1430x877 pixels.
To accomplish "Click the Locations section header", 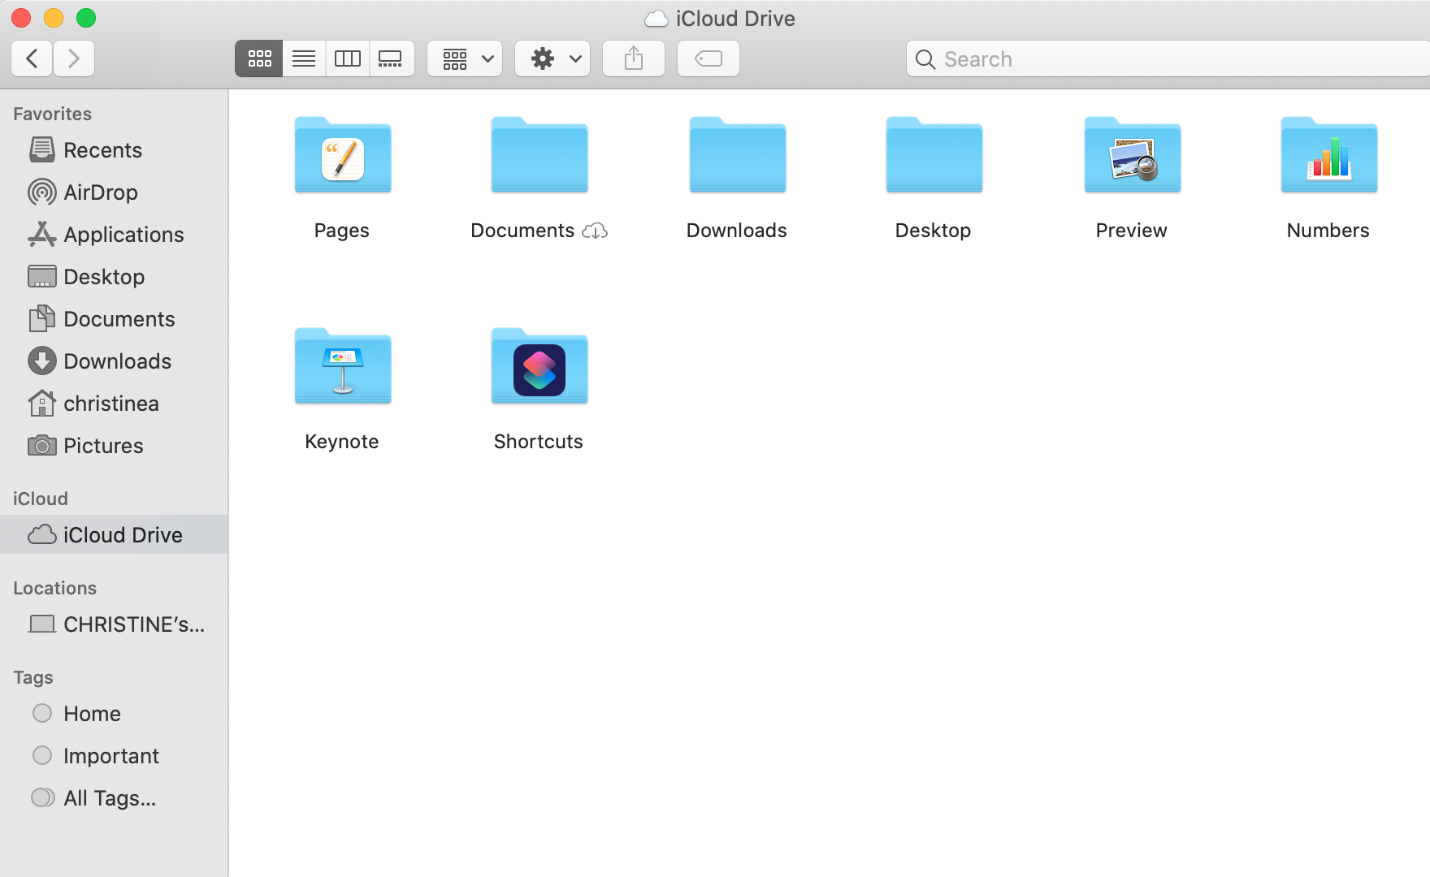I will [x=54, y=588].
